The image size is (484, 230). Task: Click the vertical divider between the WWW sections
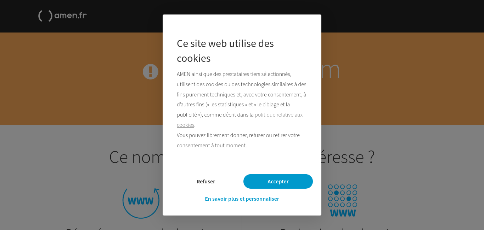point(242,223)
